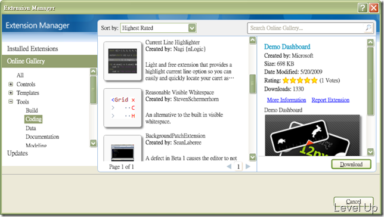Screen dimensions: 384x217
Task: Click the Report Extension link
Action: (330, 100)
